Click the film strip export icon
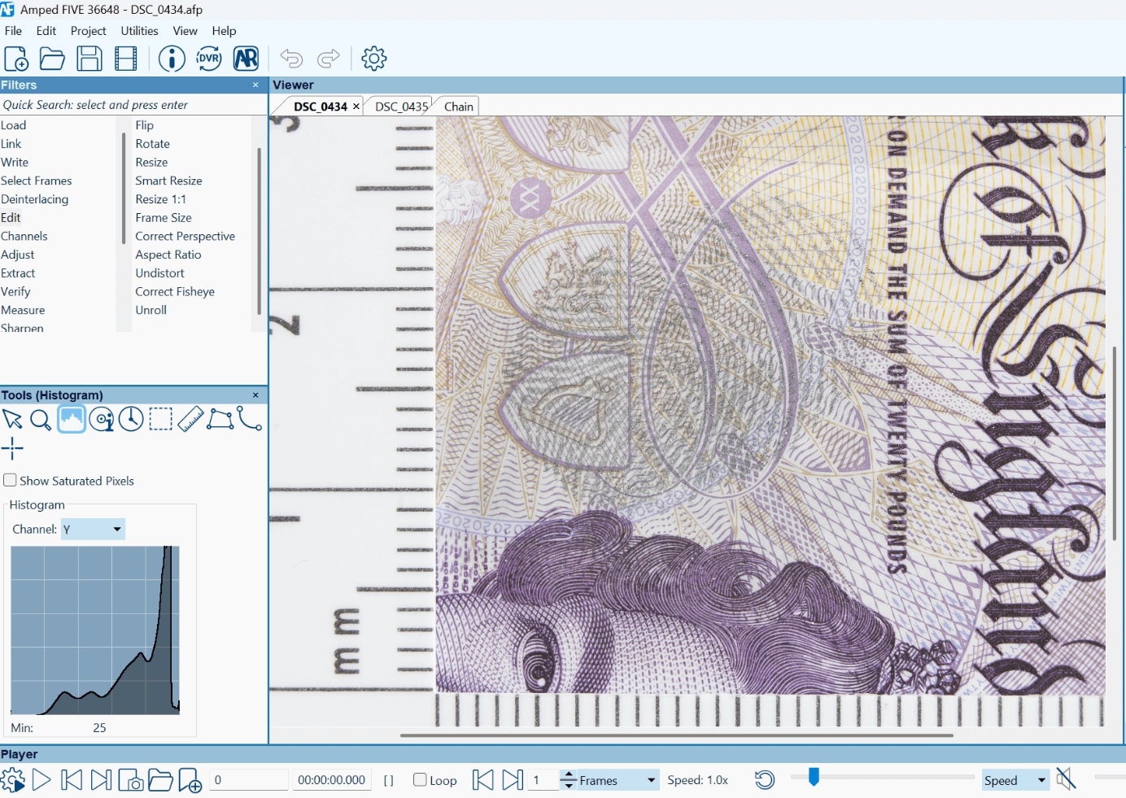 click(x=126, y=59)
